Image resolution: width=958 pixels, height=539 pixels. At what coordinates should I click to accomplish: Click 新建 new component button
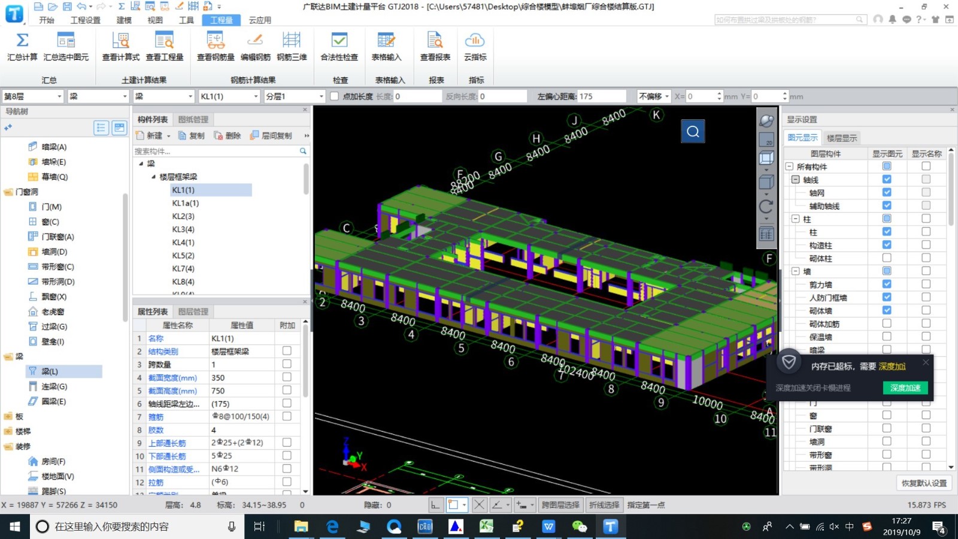(x=153, y=136)
